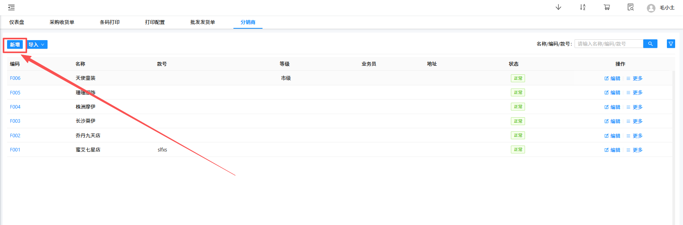Edit row F002 乔丹九天店
The height and width of the screenshot is (225, 683).
[x=612, y=136]
